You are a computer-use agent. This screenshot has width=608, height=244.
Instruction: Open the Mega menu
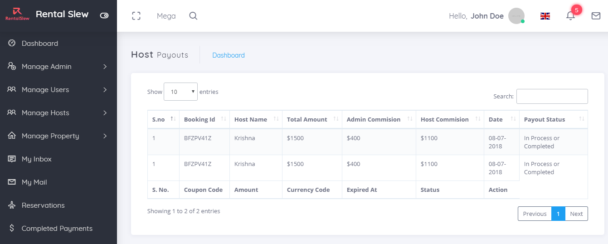coord(166,16)
